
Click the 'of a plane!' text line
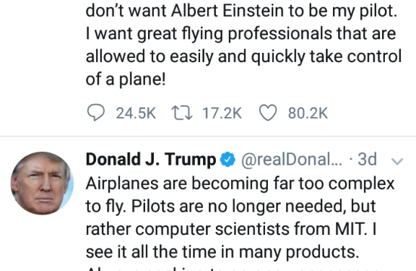[x=126, y=79]
